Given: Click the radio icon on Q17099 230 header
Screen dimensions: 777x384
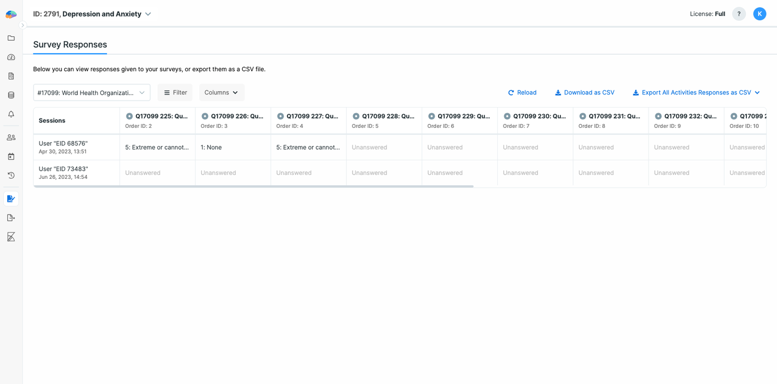Looking at the screenshot, I should coord(507,116).
